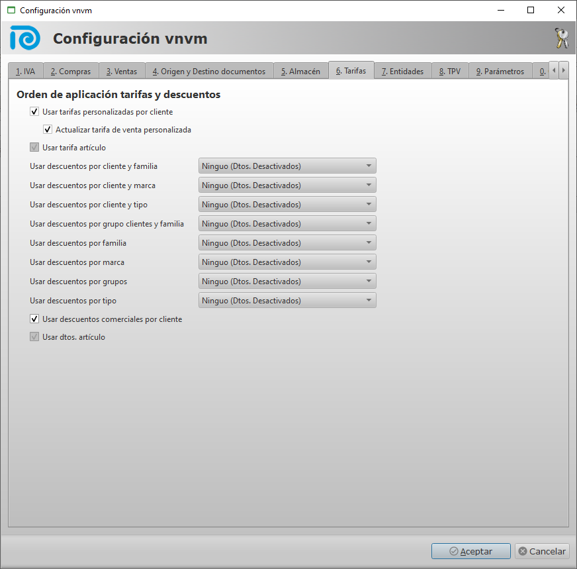This screenshot has height=569, width=577.
Task: Open 'descuentos por cliente y familia' dropdown
Action: 287,166
